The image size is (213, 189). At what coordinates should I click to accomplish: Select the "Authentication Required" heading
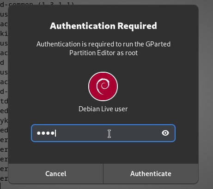(103, 26)
